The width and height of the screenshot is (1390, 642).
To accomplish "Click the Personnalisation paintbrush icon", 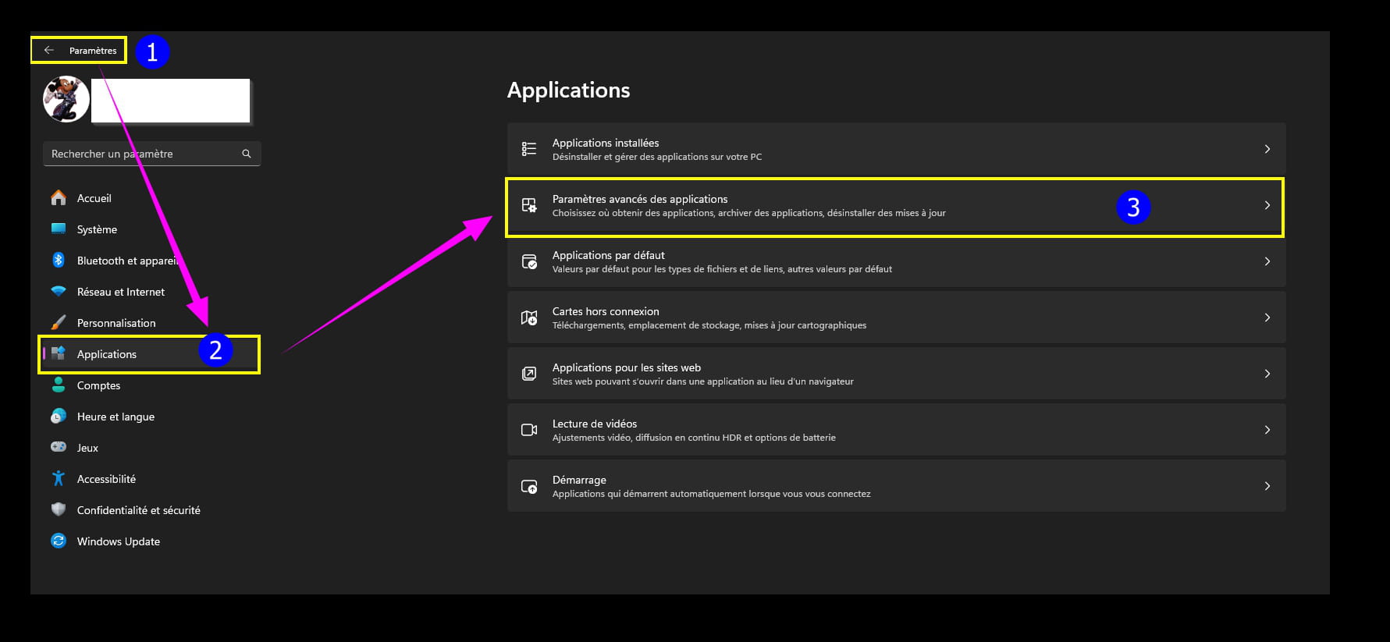I will point(59,322).
